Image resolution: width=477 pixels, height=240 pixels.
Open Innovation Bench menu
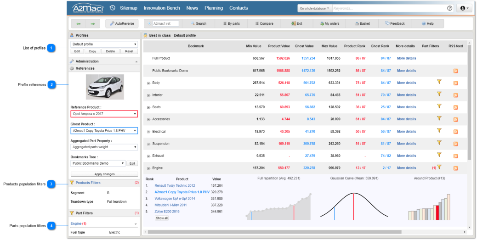click(162, 8)
